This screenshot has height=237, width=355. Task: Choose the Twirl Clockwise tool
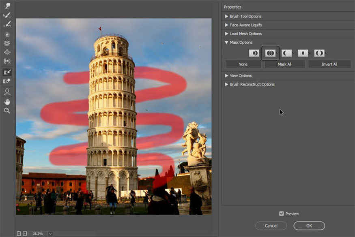[x=7, y=34]
